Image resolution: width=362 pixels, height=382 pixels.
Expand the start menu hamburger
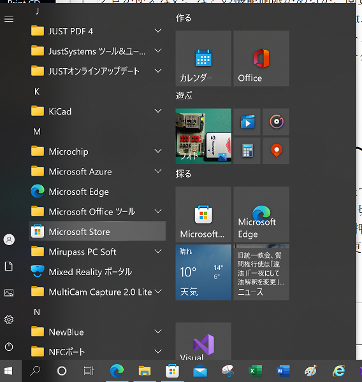coord(9,19)
